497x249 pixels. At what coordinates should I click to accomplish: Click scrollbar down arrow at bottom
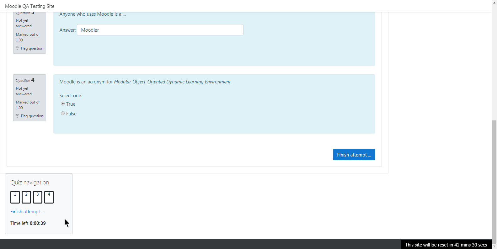click(x=494, y=246)
